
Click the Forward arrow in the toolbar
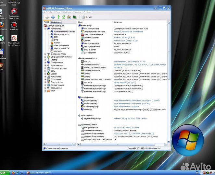click(x=53, y=17)
